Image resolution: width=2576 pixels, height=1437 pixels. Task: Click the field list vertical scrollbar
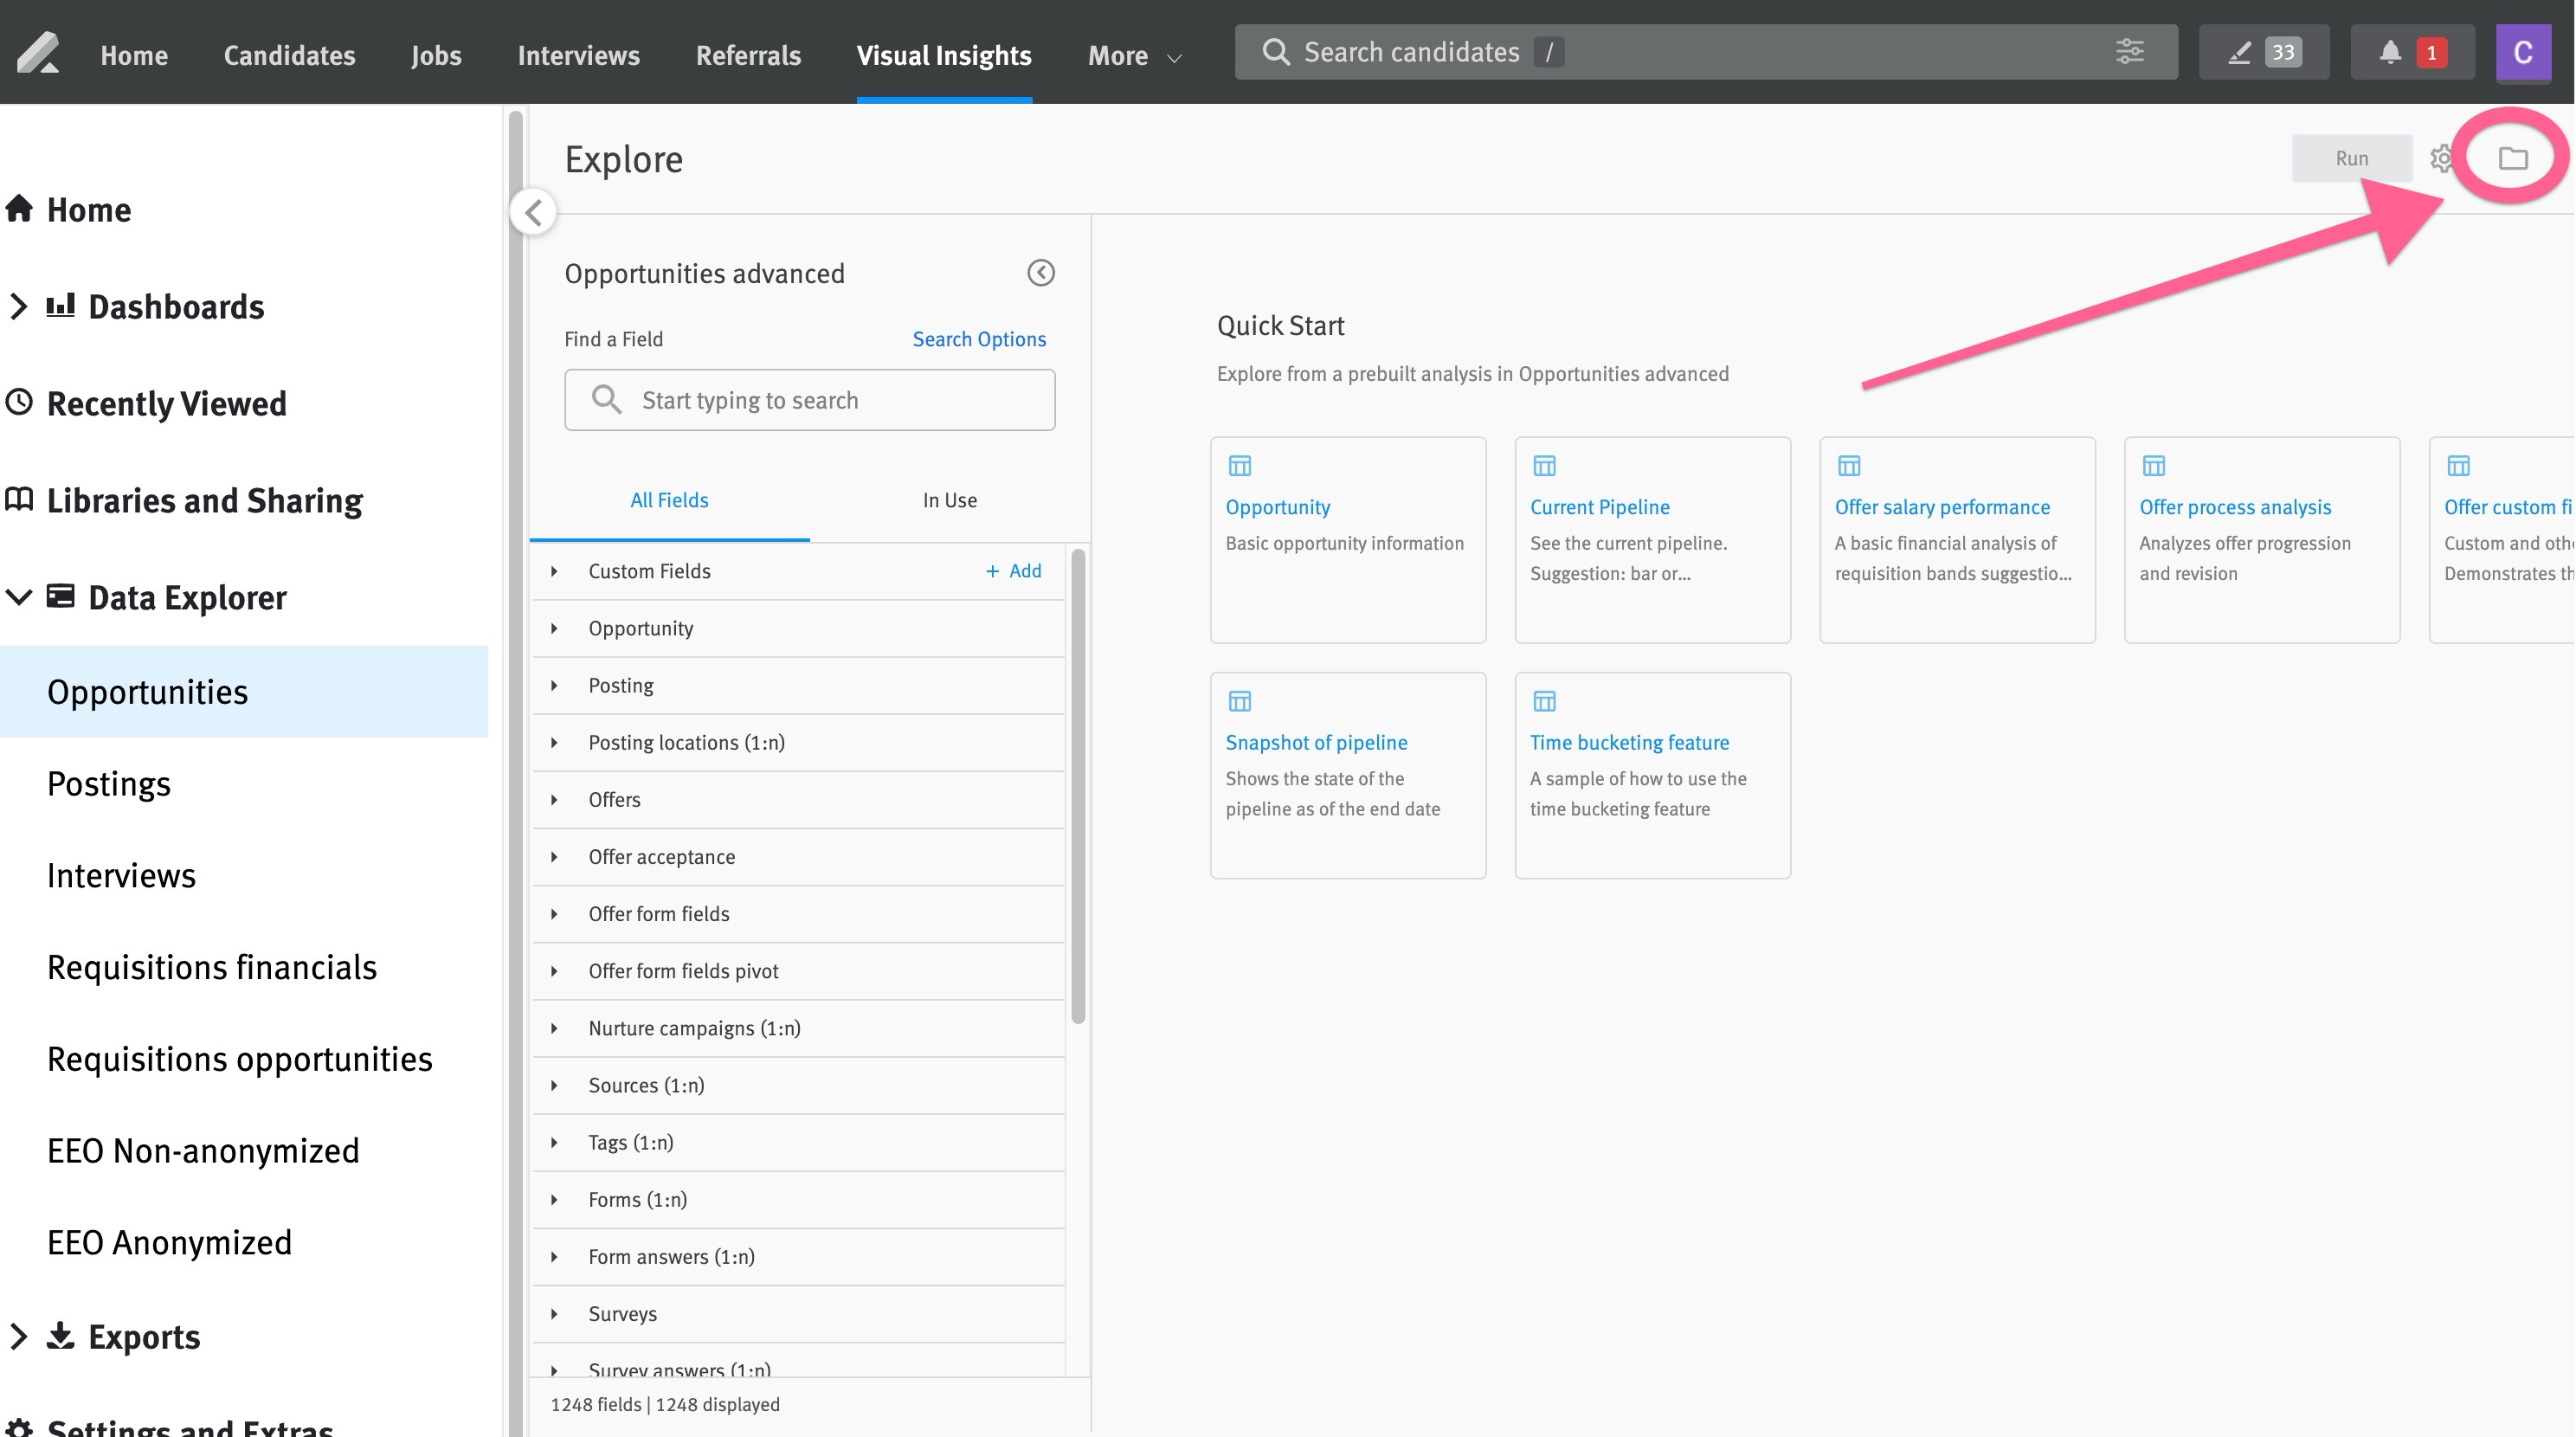click(1078, 786)
